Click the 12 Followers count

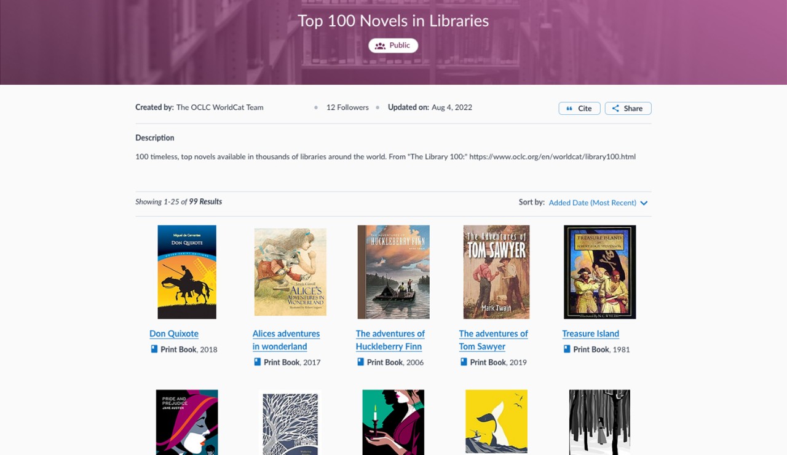347,107
